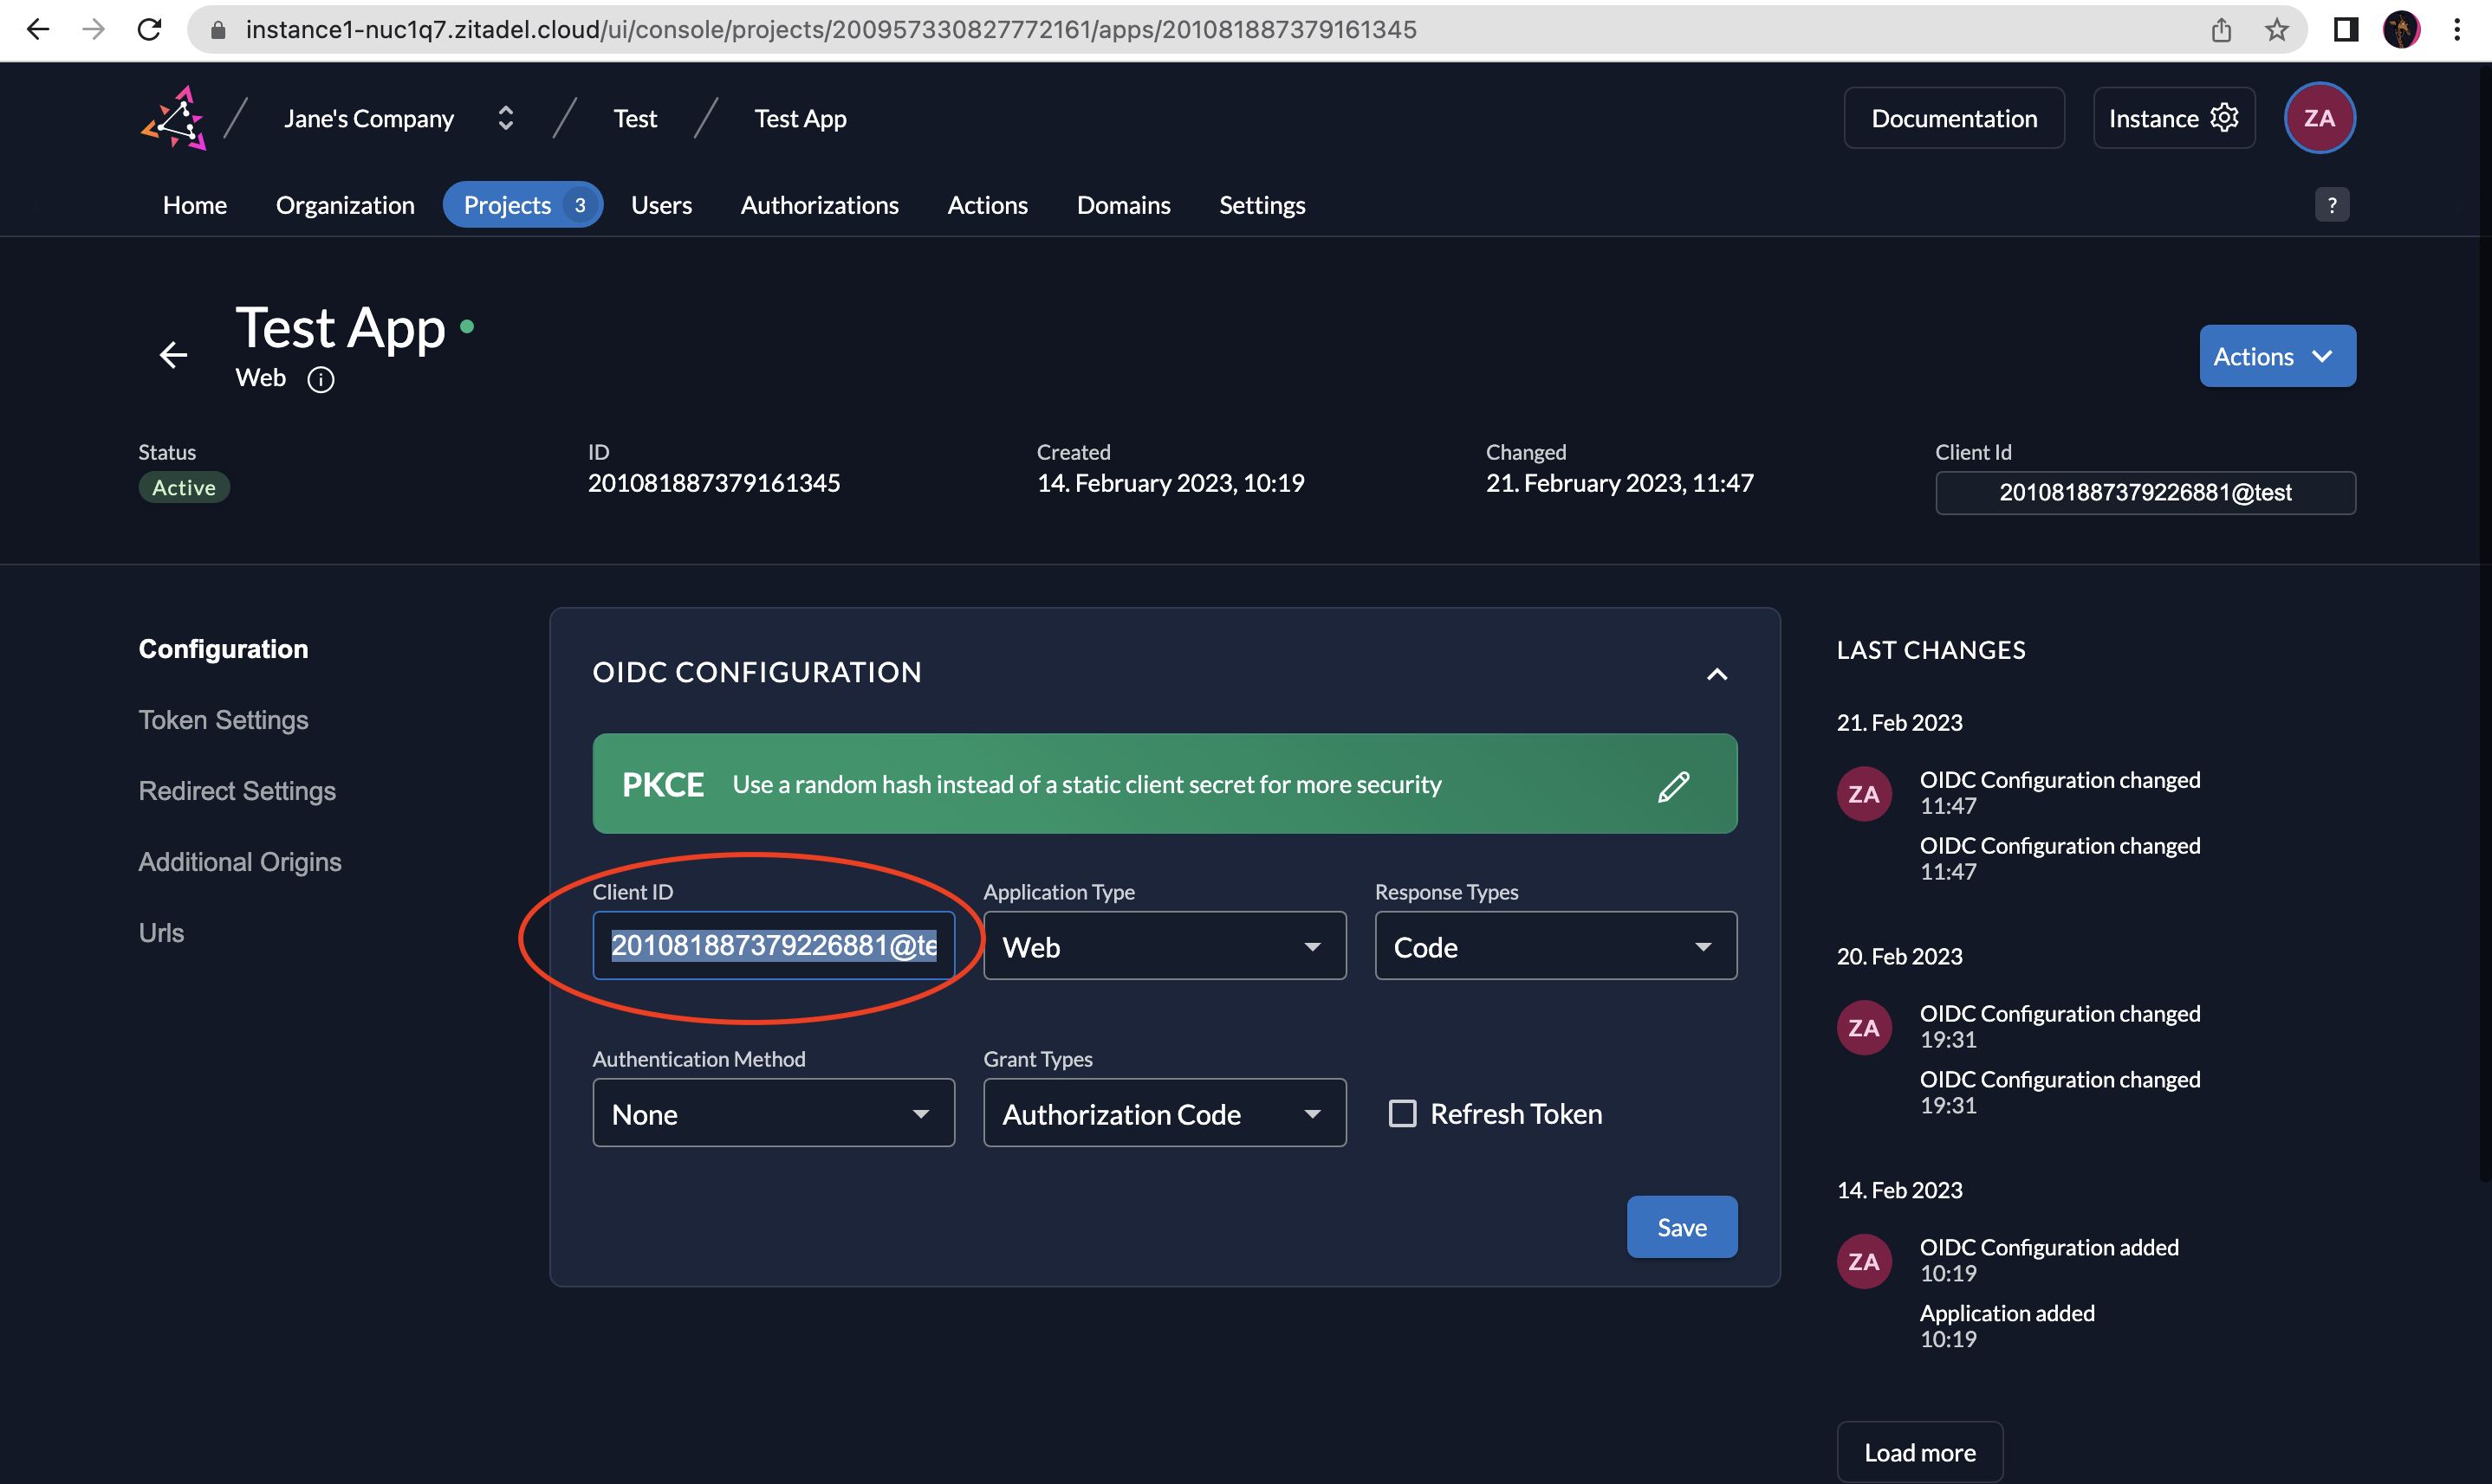Switch to the Authorizations tab

(x=819, y=204)
